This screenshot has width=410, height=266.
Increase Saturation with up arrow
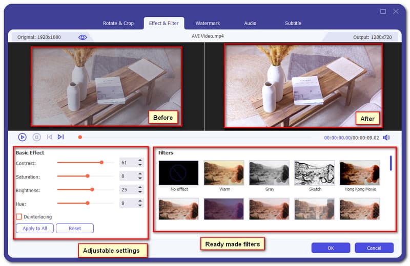[x=140, y=173]
